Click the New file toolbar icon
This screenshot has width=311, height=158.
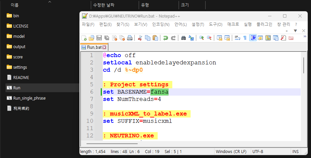point(84,38)
